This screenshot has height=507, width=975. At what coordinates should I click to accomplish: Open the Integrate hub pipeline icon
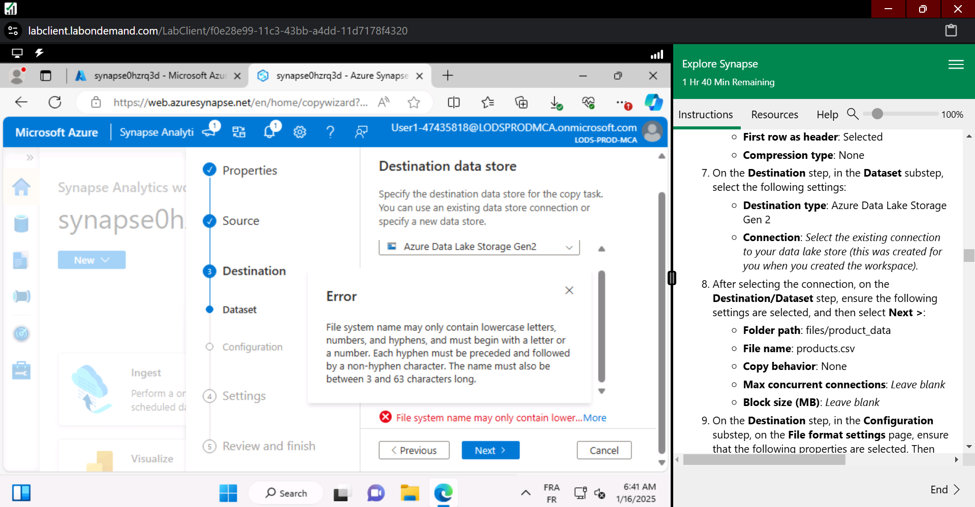pos(21,296)
